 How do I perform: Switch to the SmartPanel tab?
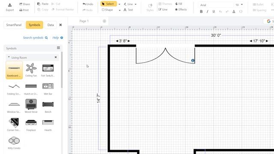pyautogui.click(x=14, y=25)
